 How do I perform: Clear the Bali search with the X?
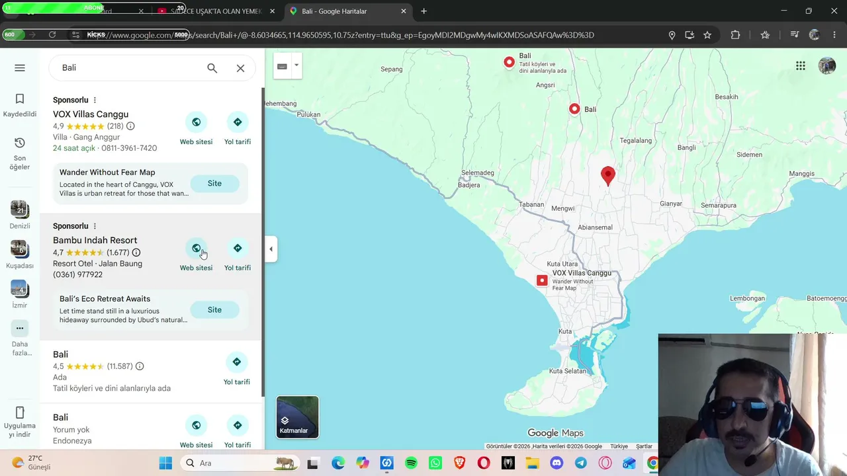[240, 68]
